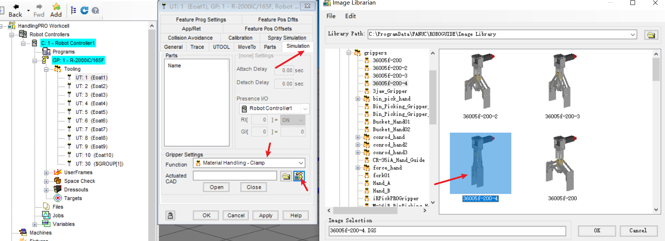Click the Close button in tool dialog
665x241 pixels.
click(x=254, y=187)
